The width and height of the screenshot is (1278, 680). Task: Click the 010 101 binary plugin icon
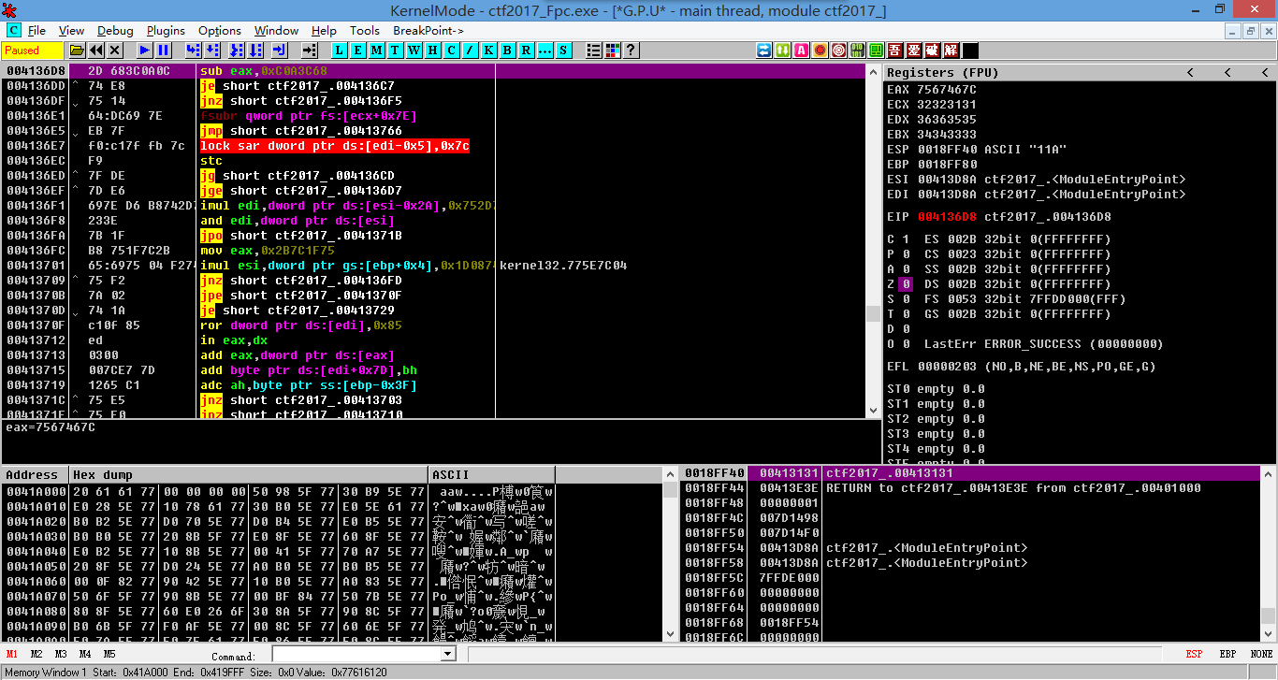[x=857, y=50]
